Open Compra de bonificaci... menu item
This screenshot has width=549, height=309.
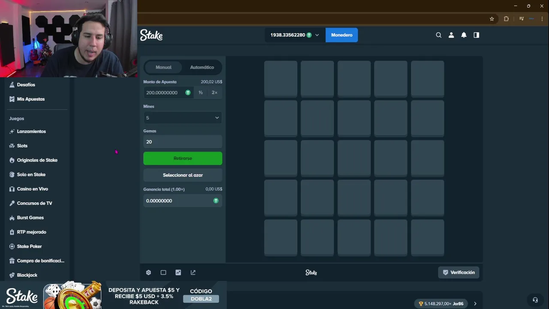point(40,261)
